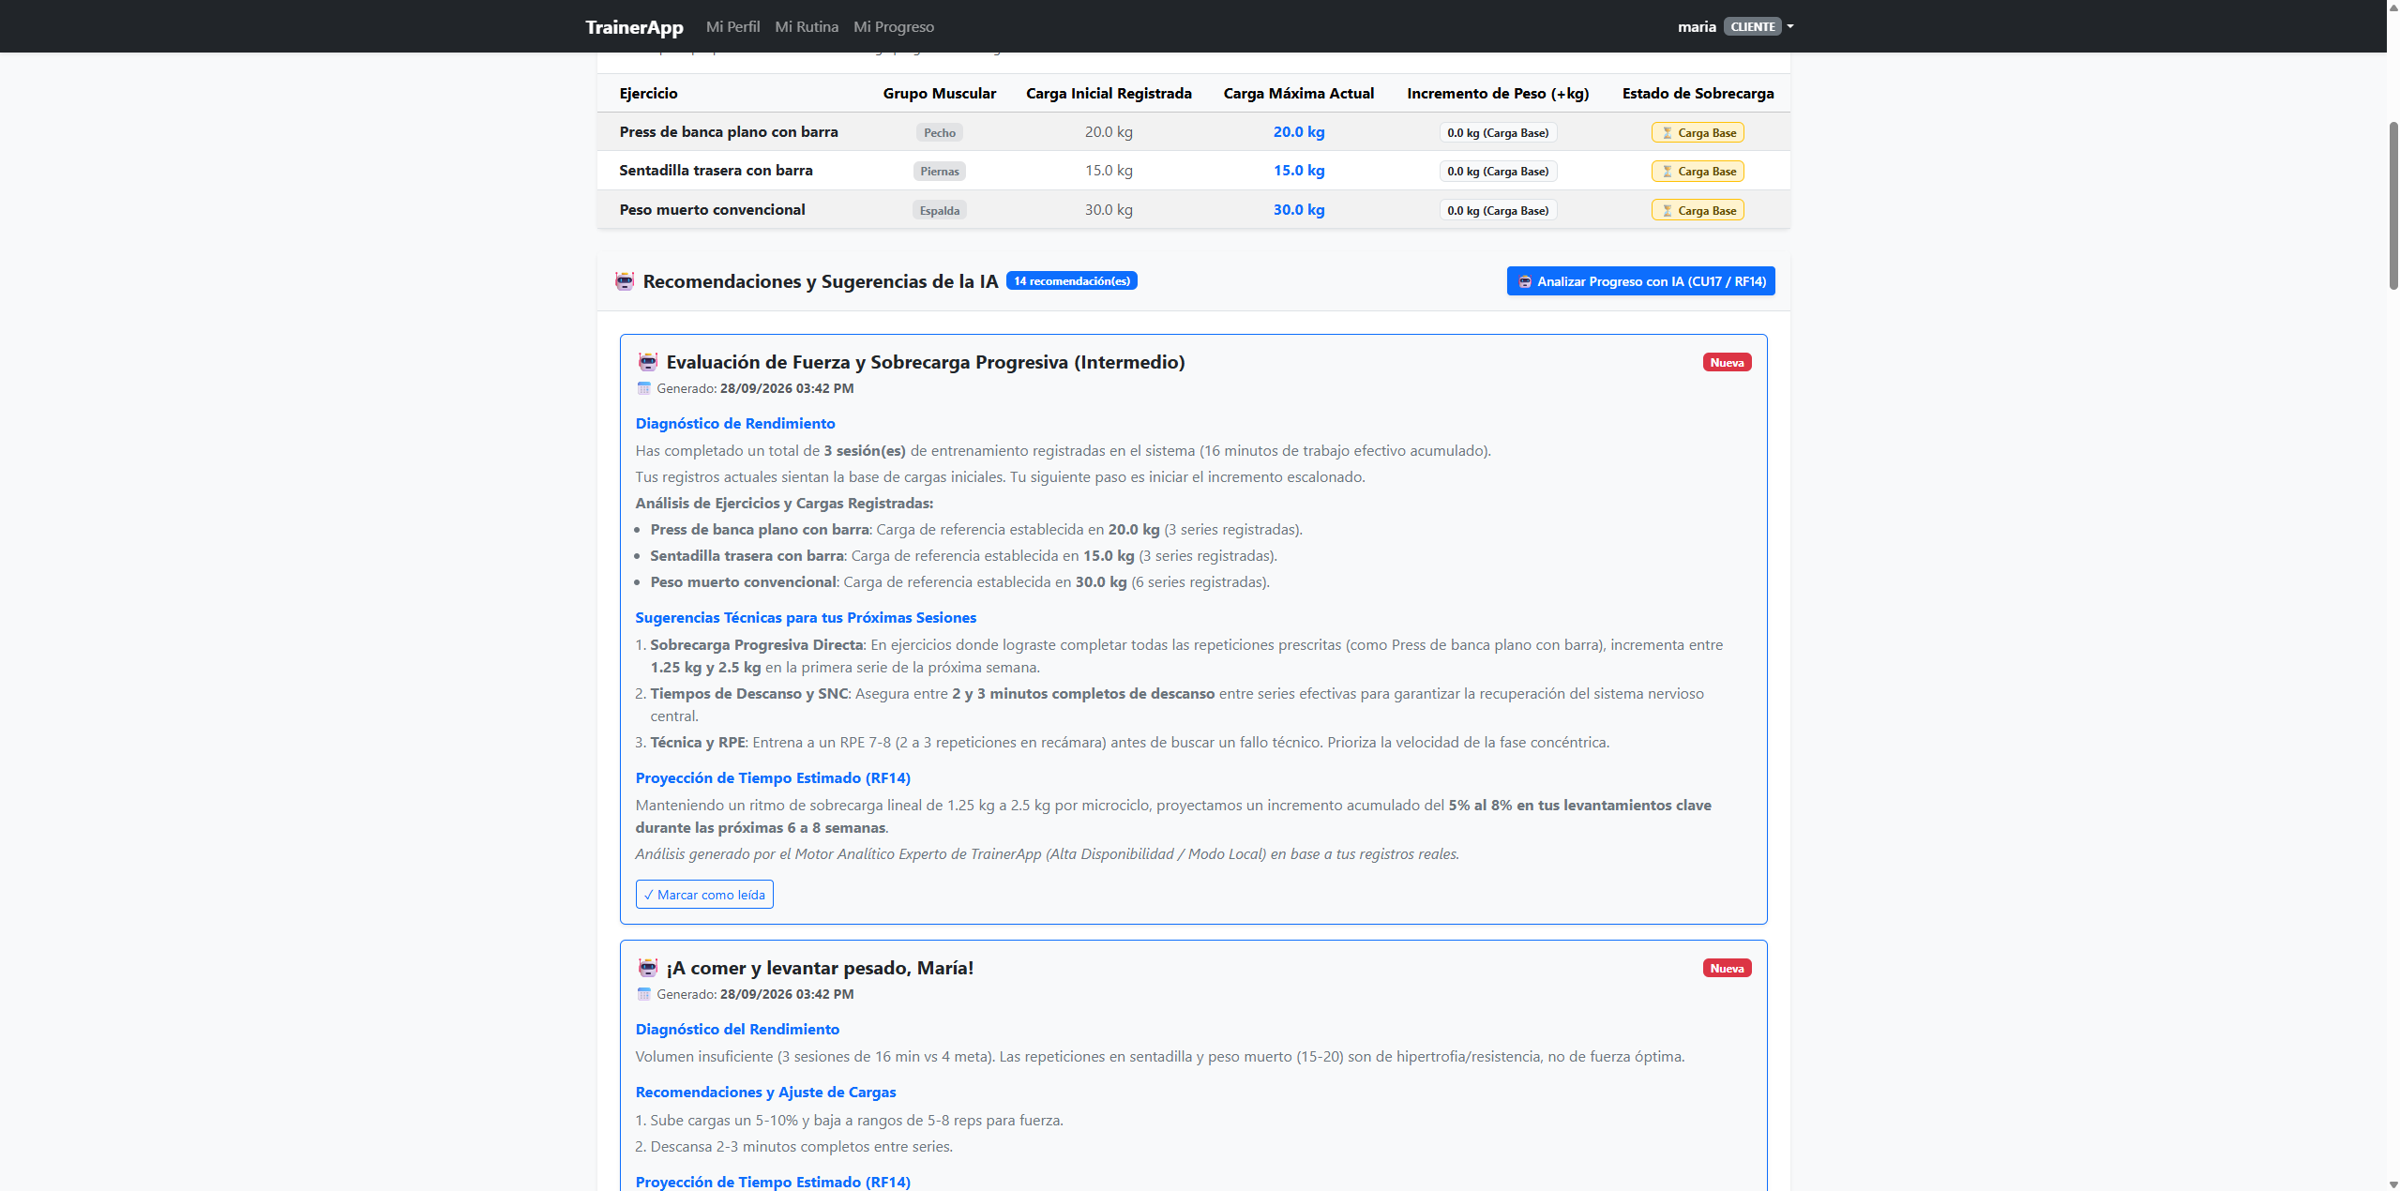This screenshot has height=1191, width=2400.
Task: Click calendar icon by first Generado date
Action: point(643,388)
